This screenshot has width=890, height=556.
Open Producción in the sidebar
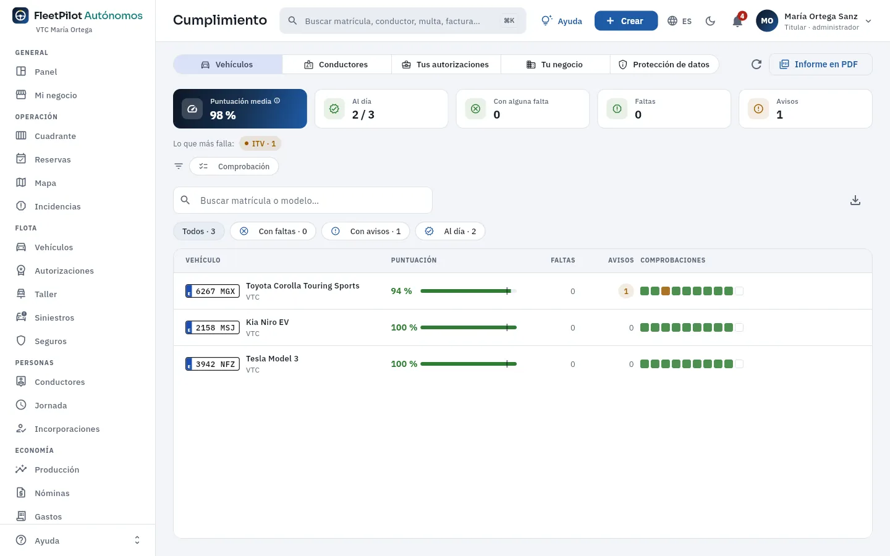click(x=77, y=470)
